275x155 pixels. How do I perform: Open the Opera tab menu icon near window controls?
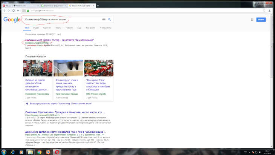pyautogui.click(x=255, y=3)
